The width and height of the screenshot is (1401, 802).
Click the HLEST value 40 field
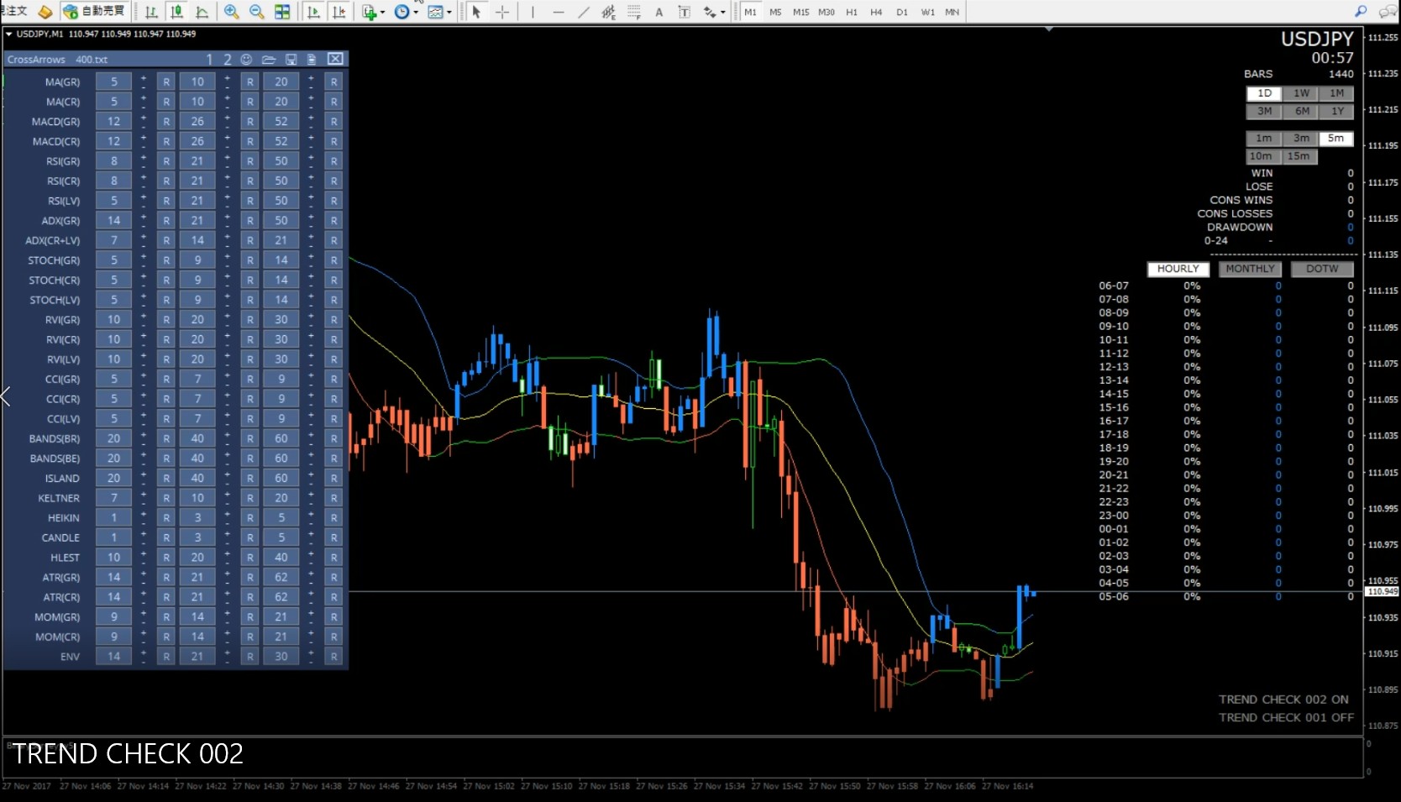click(281, 558)
